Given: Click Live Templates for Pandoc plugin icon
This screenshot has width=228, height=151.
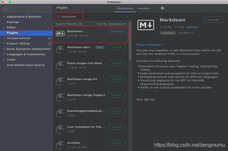Looking at the screenshot, I should click(x=60, y=129).
